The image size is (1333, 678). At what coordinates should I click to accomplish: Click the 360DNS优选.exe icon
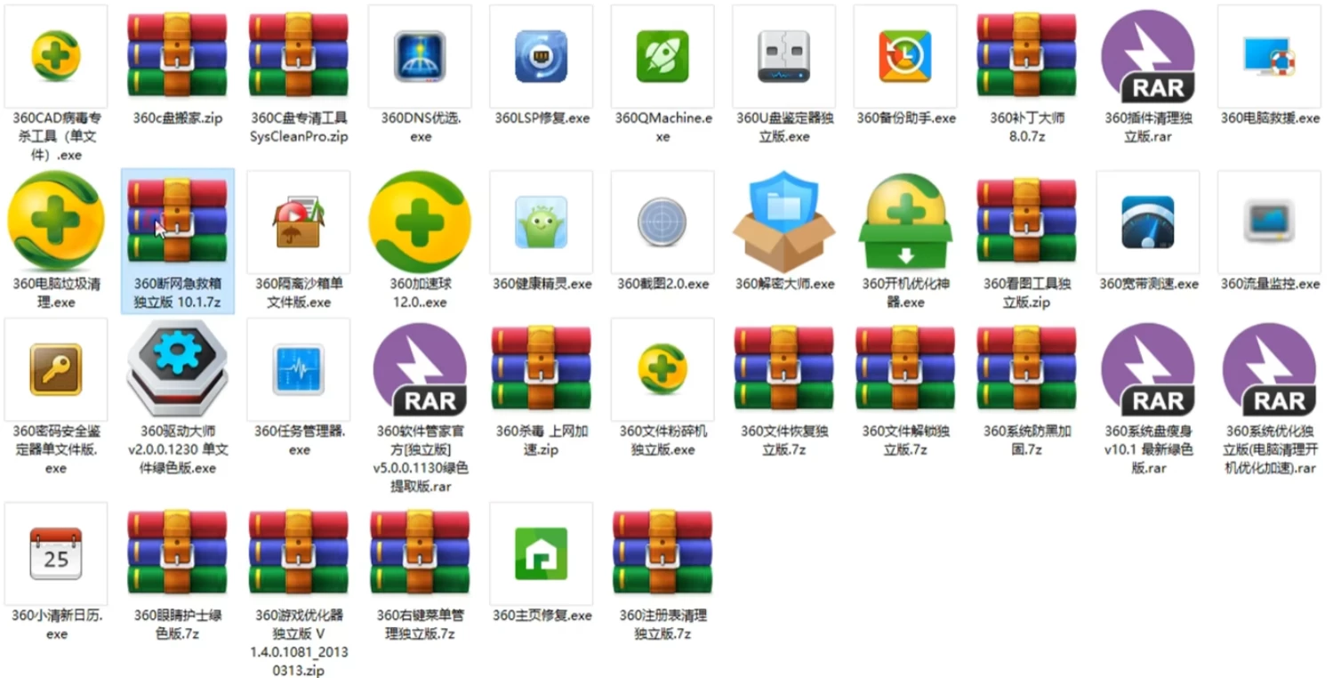pos(420,56)
